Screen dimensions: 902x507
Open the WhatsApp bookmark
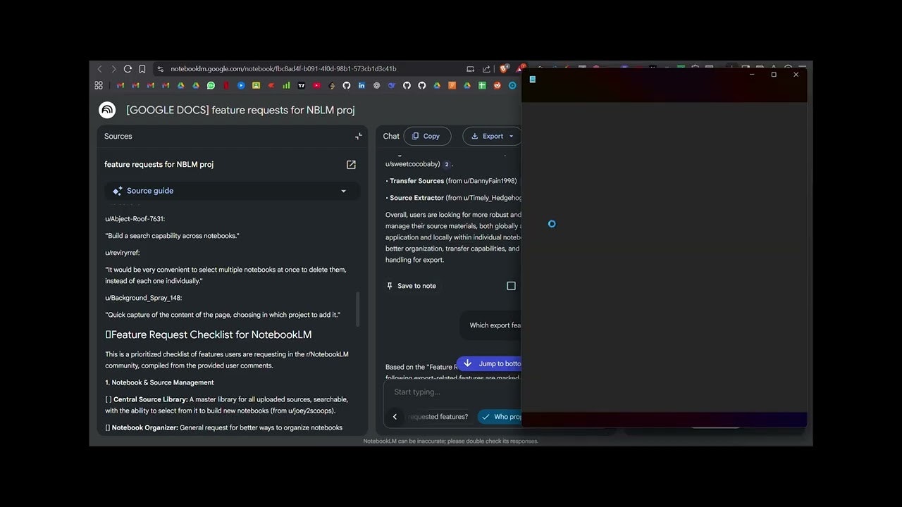tap(211, 85)
